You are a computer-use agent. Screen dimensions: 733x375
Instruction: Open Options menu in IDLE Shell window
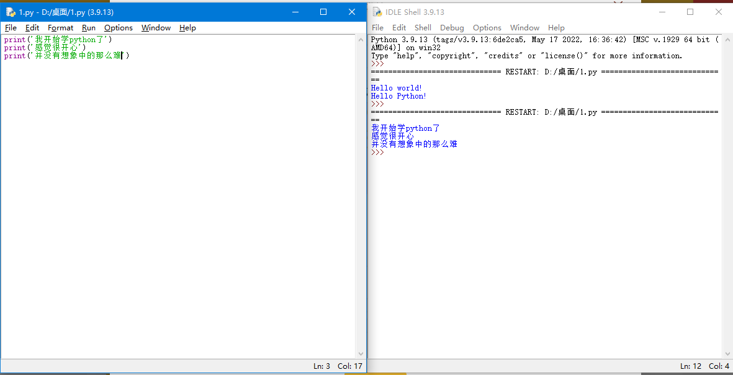pyautogui.click(x=487, y=27)
